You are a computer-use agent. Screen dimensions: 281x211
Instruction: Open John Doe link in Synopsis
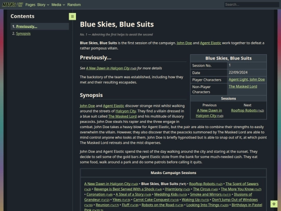coord(87,106)
